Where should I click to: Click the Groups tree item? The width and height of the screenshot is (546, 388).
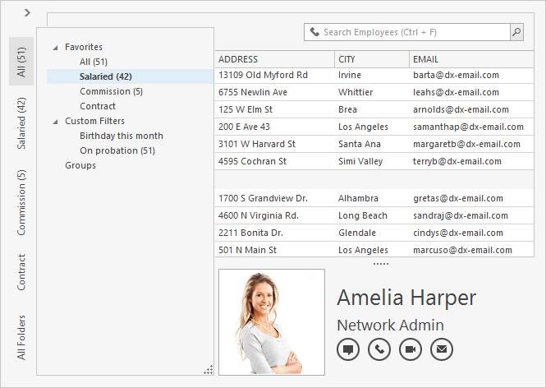(x=80, y=165)
